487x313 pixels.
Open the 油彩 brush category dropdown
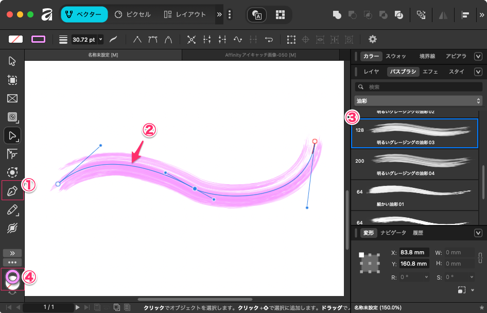419,101
